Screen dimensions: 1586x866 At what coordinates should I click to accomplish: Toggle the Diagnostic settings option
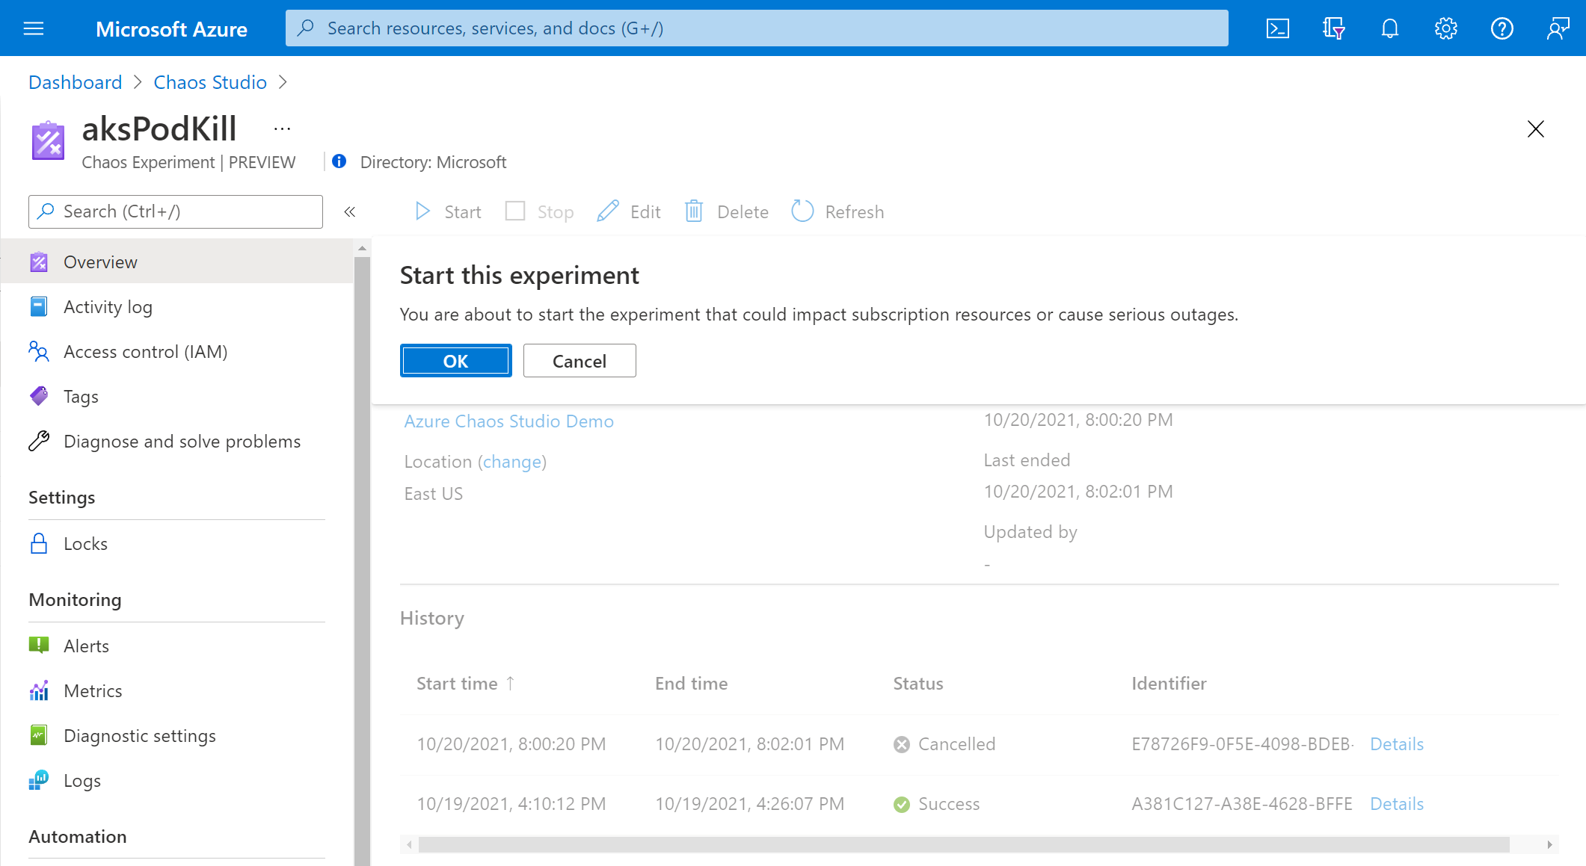click(138, 734)
